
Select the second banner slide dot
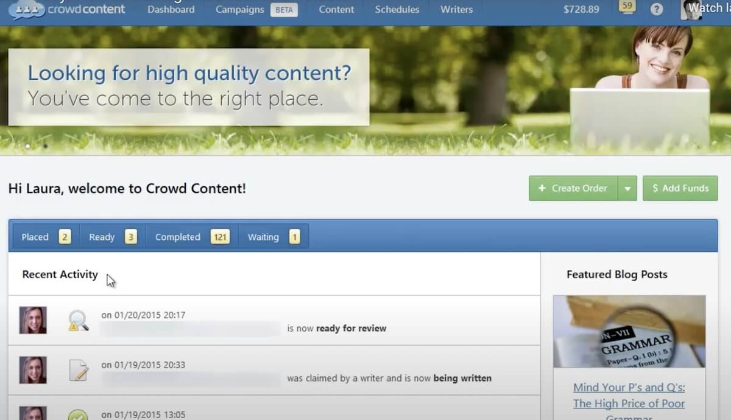click(45, 146)
